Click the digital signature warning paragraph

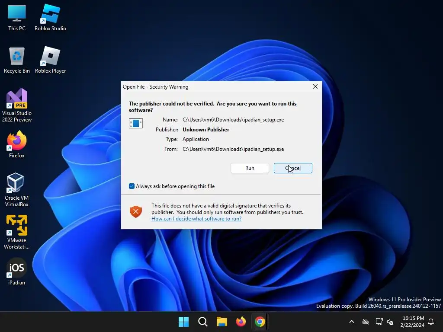click(x=227, y=209)
